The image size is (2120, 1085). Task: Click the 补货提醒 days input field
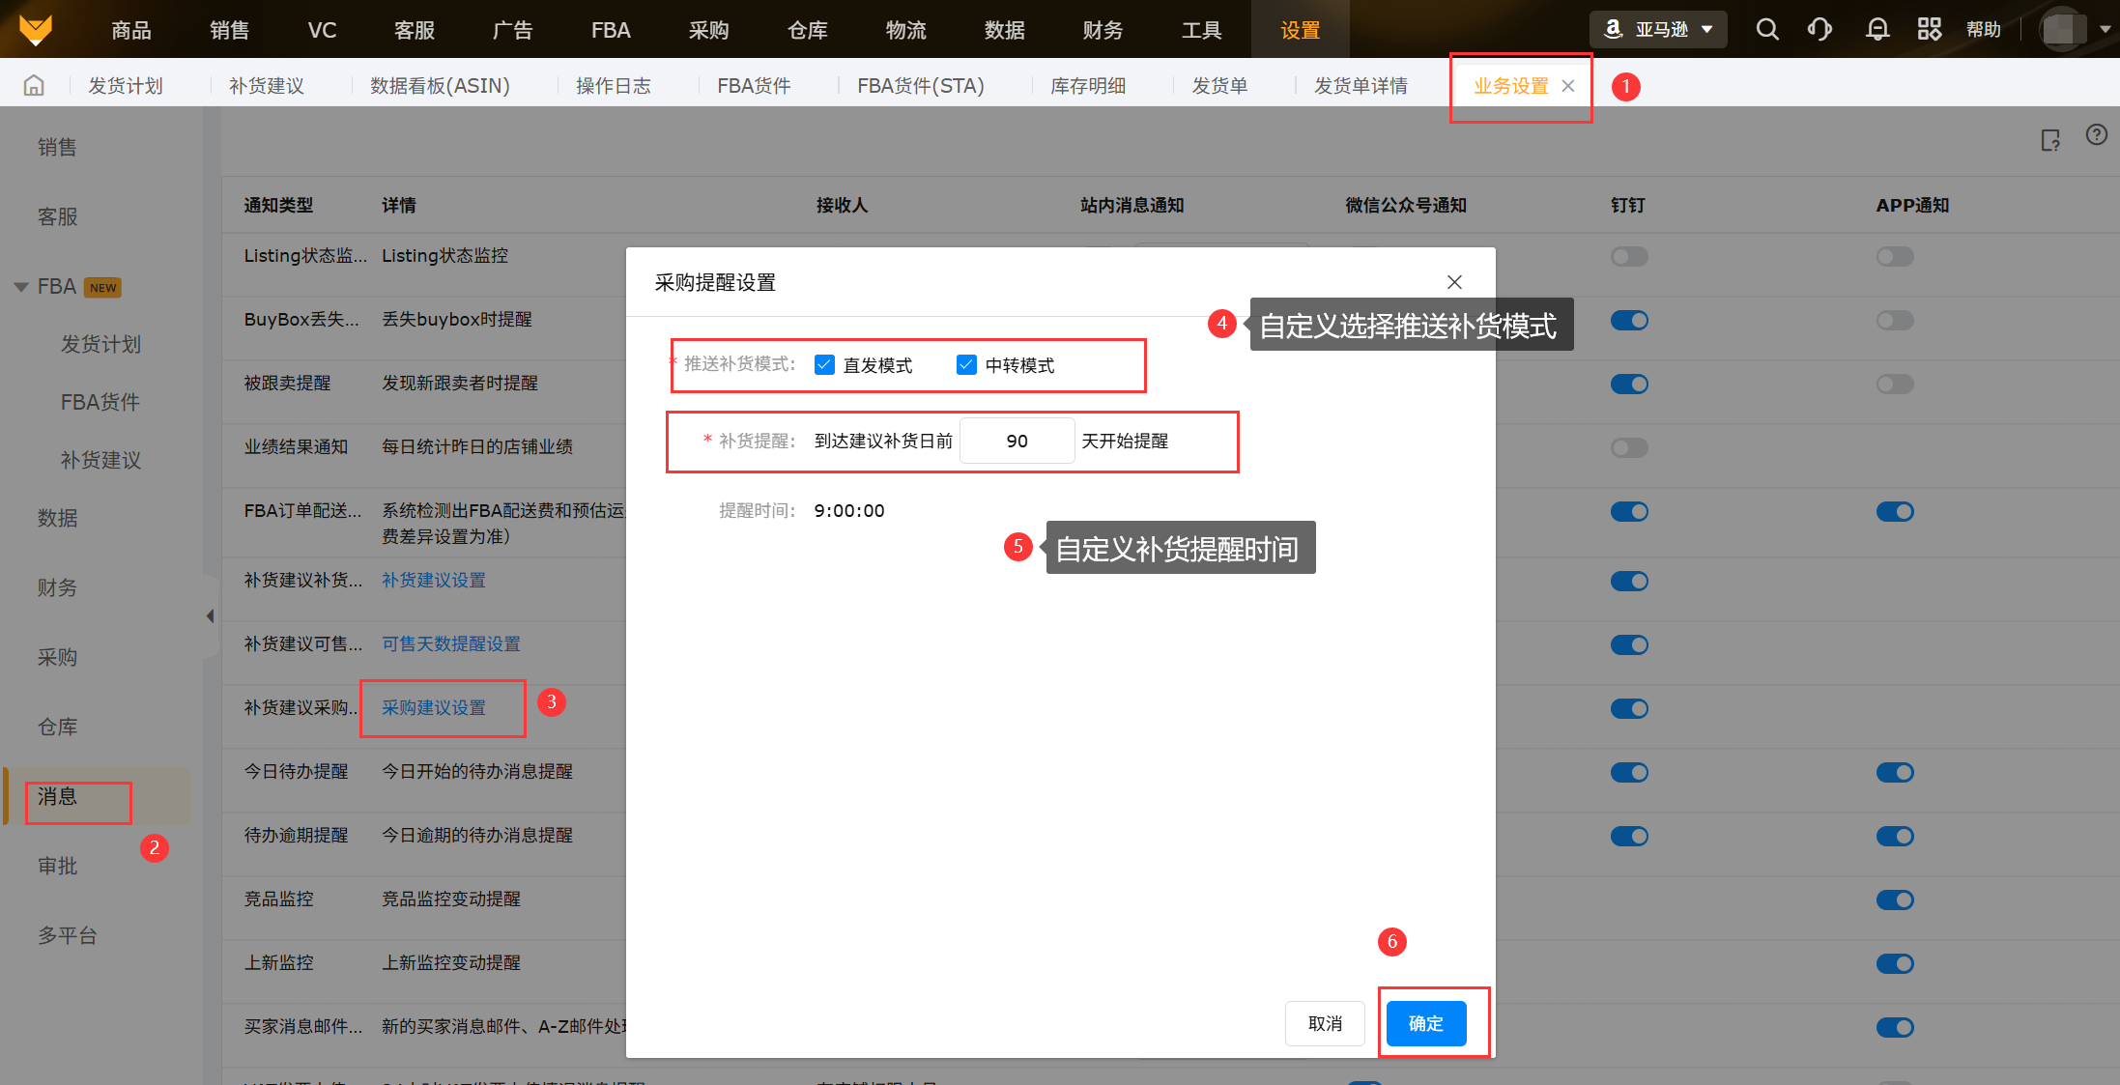tap(1017, 441)
